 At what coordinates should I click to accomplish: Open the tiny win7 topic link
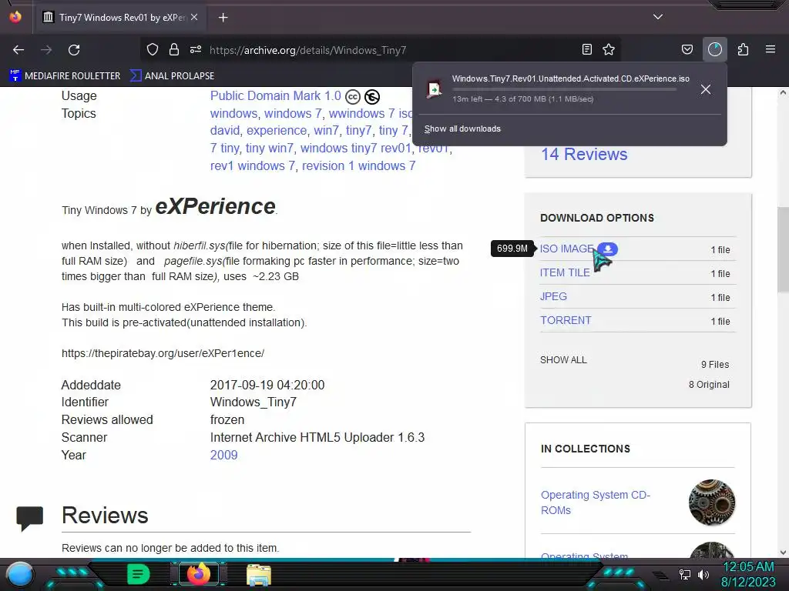[269, 149]
